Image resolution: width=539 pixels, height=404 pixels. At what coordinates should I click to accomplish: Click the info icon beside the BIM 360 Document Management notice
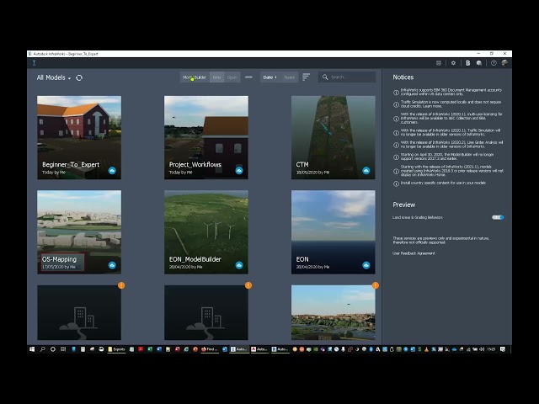click(x=396, y=93)
